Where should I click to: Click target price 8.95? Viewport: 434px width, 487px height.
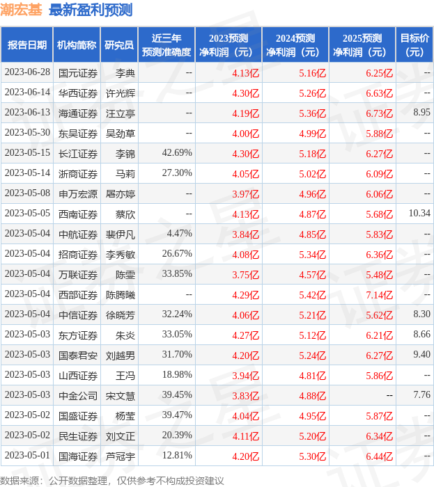point(421,113)
